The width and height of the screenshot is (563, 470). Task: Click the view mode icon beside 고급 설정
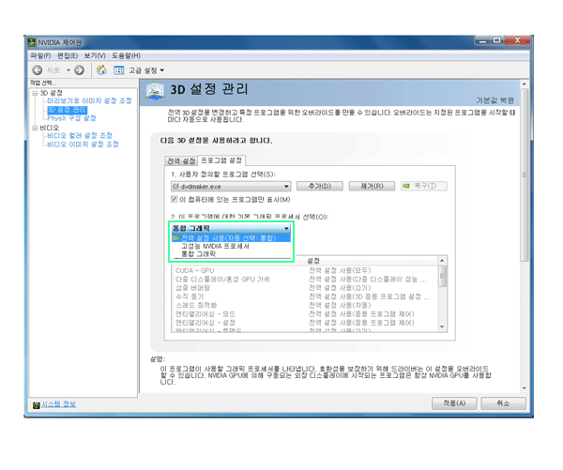(119, 70)
